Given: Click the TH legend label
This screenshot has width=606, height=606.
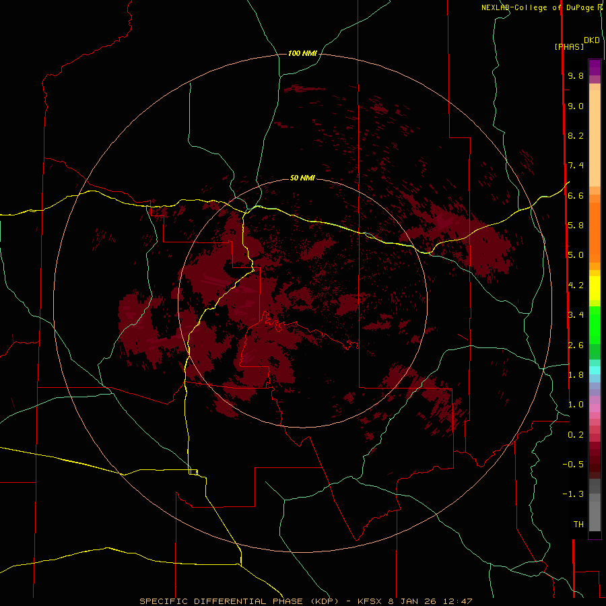Looking at the screenshot, I should pos(578,525).
